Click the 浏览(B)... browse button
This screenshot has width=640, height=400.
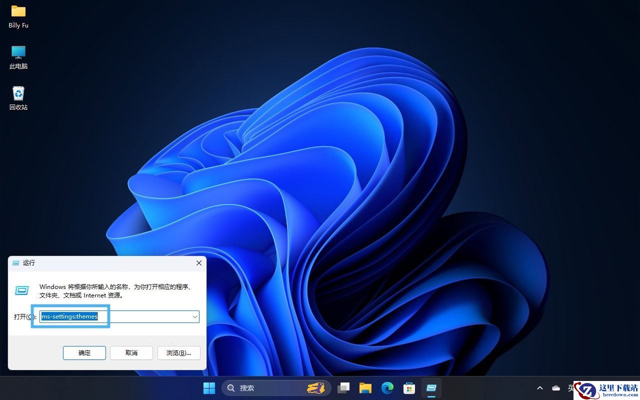[x=178, y=352]
